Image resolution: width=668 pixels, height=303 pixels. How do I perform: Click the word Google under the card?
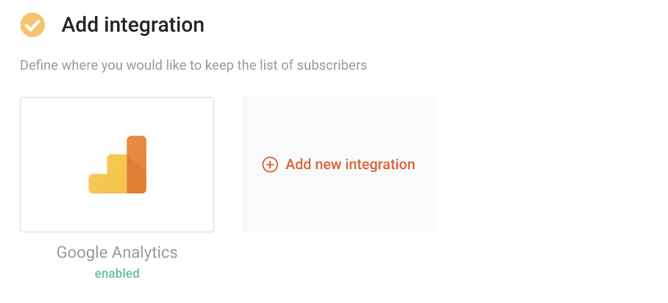tap(82, 253)
